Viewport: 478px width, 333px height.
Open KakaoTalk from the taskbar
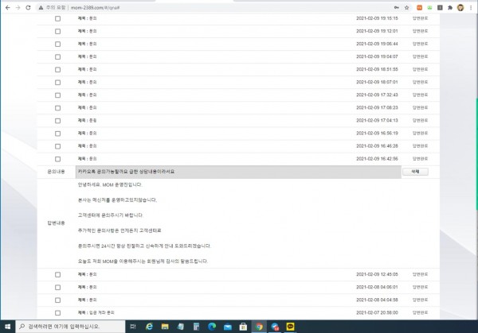290,327
